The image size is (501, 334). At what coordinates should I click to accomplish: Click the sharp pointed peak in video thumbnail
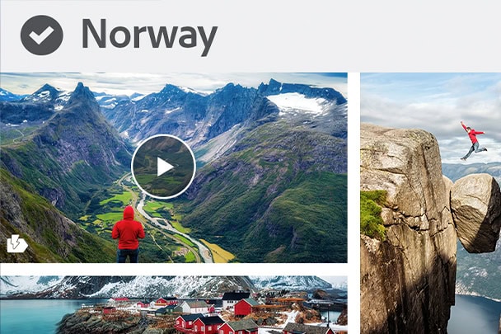82,92
